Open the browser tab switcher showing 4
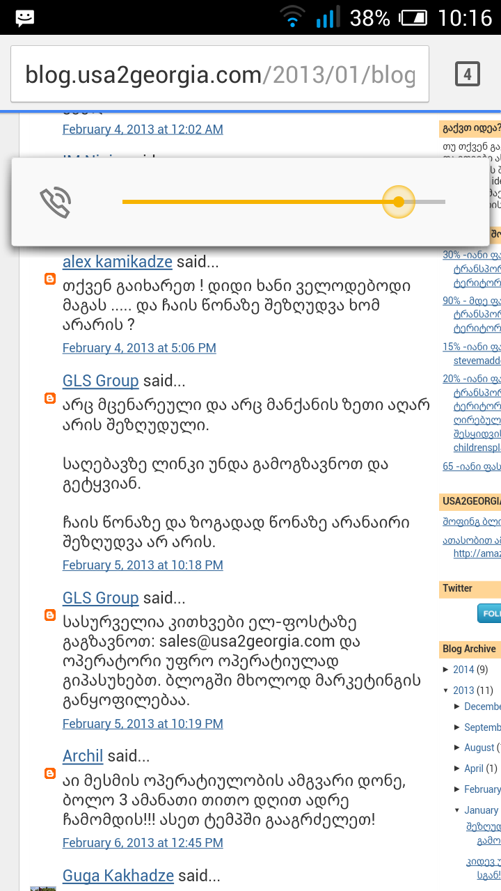Image resolution: width=501 pixels, height=891 pixels. 468,74
